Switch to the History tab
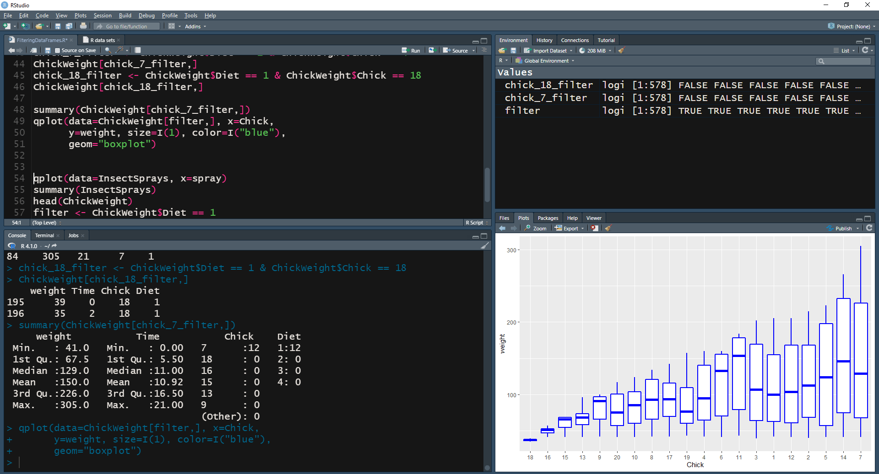The height and width of the screenshot is (474, 879). coord(544,40)
